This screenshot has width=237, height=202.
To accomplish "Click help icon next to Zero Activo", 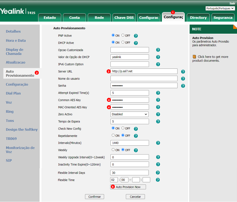I will click(x=158, y=114).
